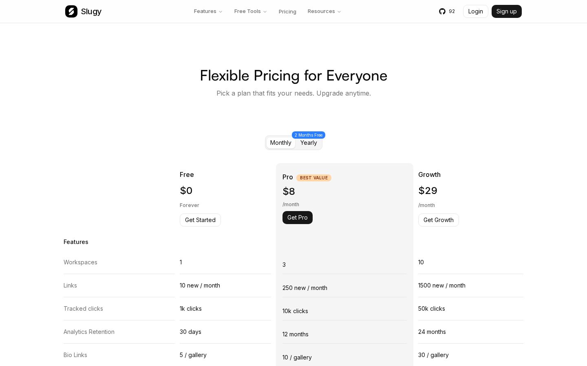
Task: Click the Get Growth button
Action: click(x=439, y=220)
